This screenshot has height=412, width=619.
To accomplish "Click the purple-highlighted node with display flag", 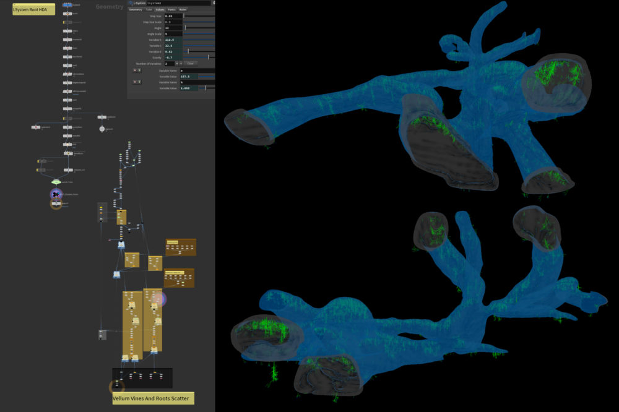I will pyautogui.click(x=56, y=194).
